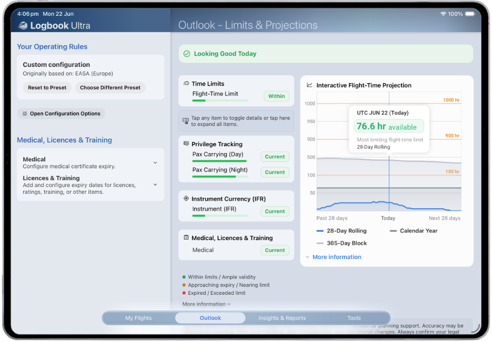This screenshot has width=492, height=342.
Task: Click the Next 28 days axis label
Action: click(445, 218)
